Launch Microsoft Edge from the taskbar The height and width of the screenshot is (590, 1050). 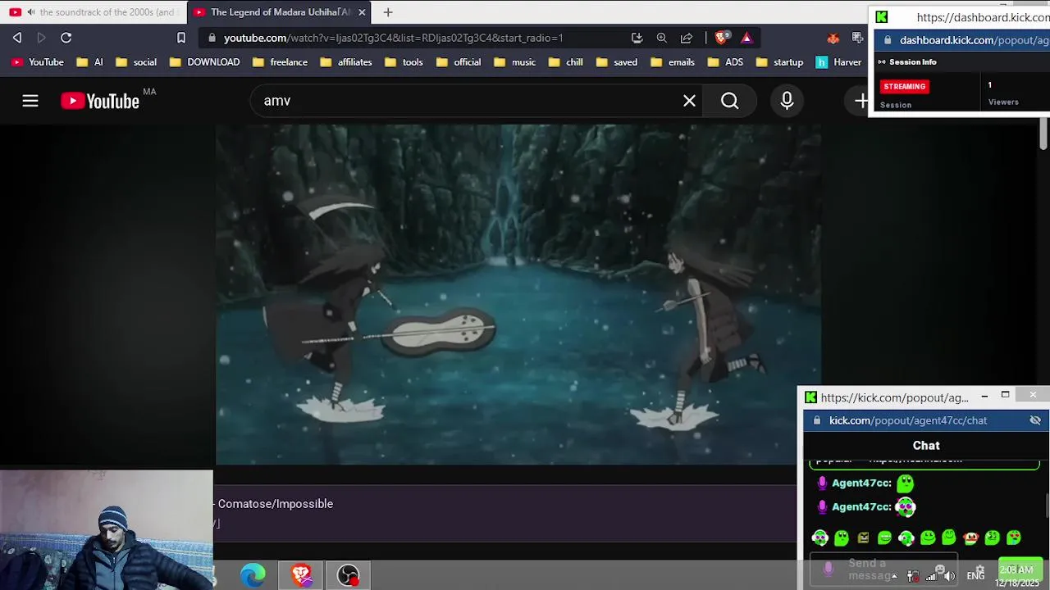pyautogui.click(x=253, y=575)
